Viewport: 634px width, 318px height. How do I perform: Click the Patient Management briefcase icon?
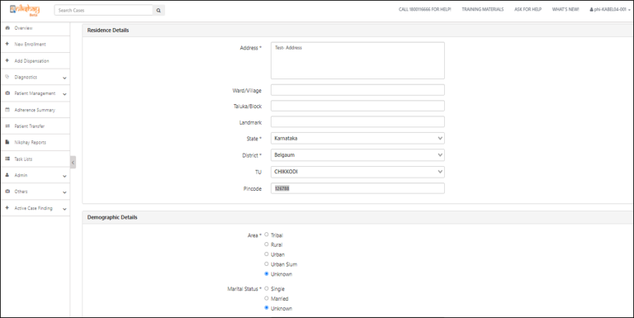pyautogui.click(x=7, y=93)
